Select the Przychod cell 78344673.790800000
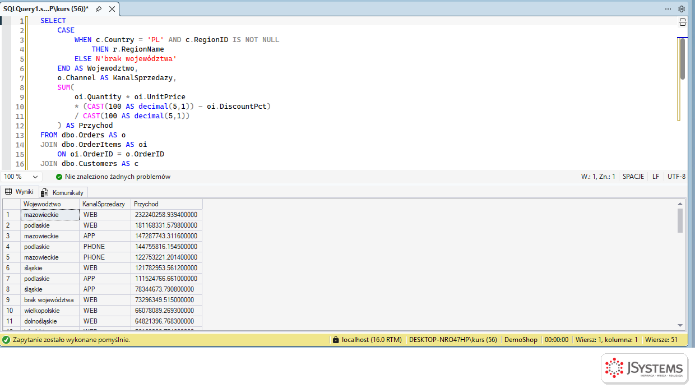The image size is (695, 388). 166,289
